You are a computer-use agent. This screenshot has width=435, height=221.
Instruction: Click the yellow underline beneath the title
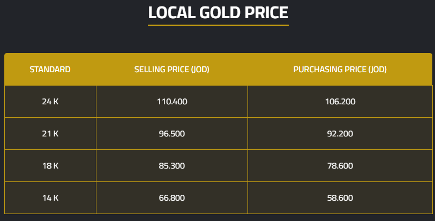coord(218,25)
